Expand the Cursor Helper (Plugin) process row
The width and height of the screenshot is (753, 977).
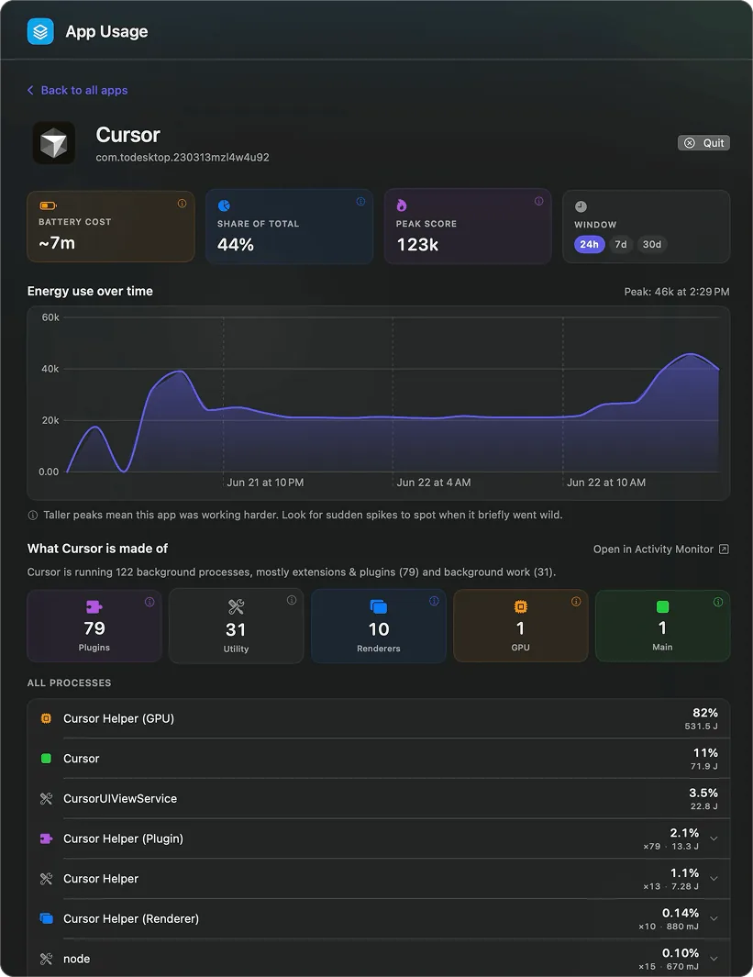714,838
